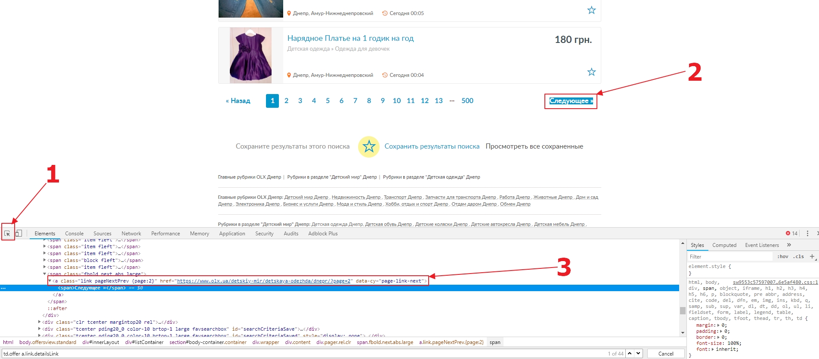The width and height of the screenshot is (819, 359).
Task: Toggle the .cls class editor pane
Action: coord(799,256)
